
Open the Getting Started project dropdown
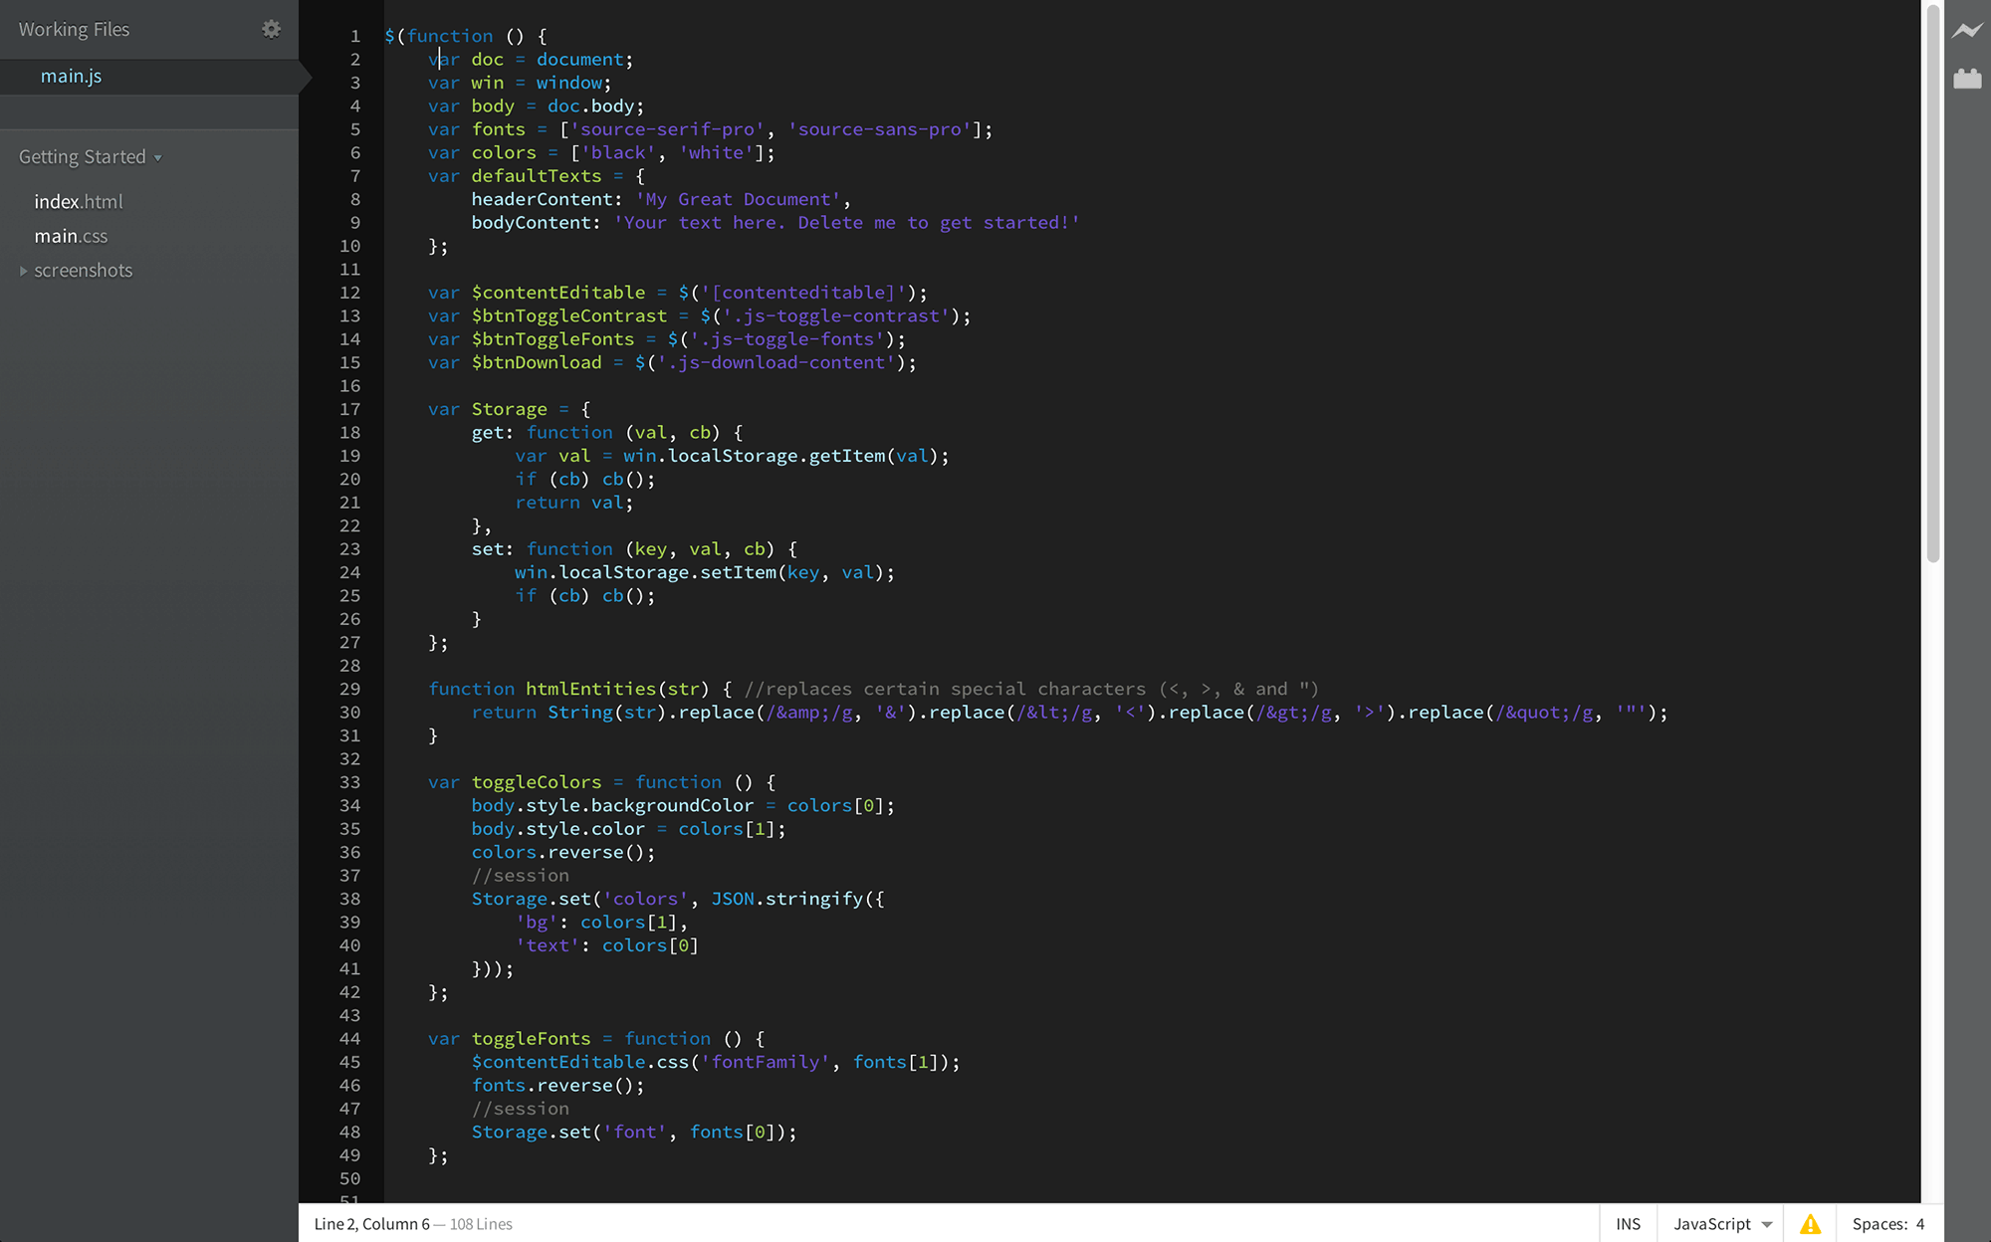coord(90,157)
